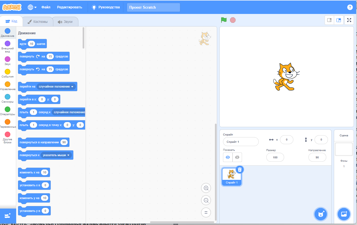The image size is (357, 225).
Task: Click the установить x в block
Action: click(x=34, y=185)
